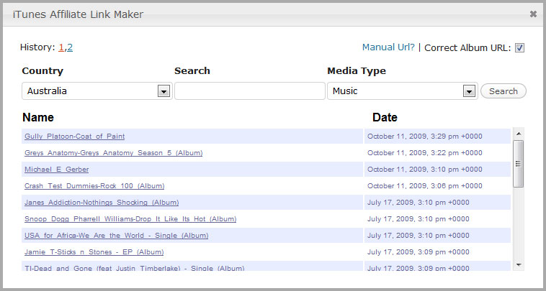
Task: Open the Manual Url? link
Action: (388, 47)
